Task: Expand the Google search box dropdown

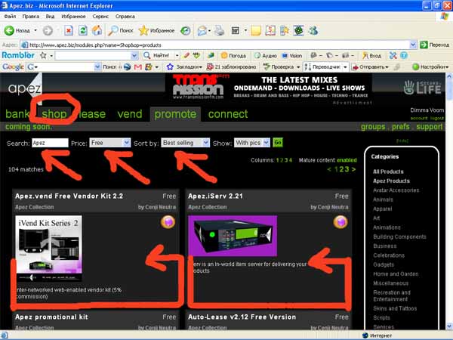Action: tap(97, 67)
